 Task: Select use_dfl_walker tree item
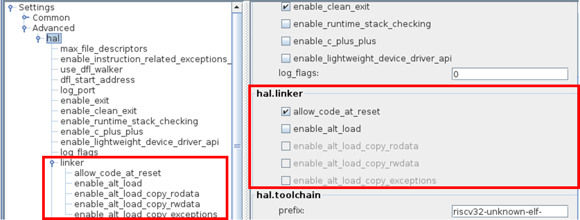(91, 69)
